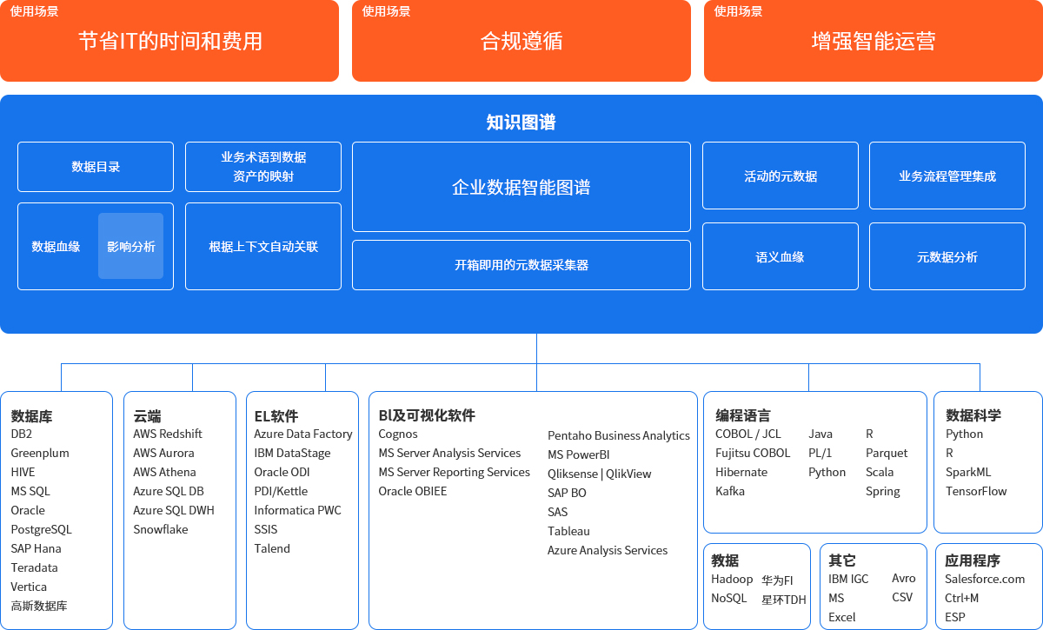Image resolution: width=1043 pixels, height=630 pixels.
Task: Select Azure SQL DWH entry
Action: click(174, 510)
